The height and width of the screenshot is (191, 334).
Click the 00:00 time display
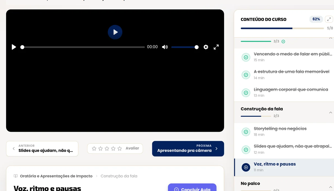(152, 47)
